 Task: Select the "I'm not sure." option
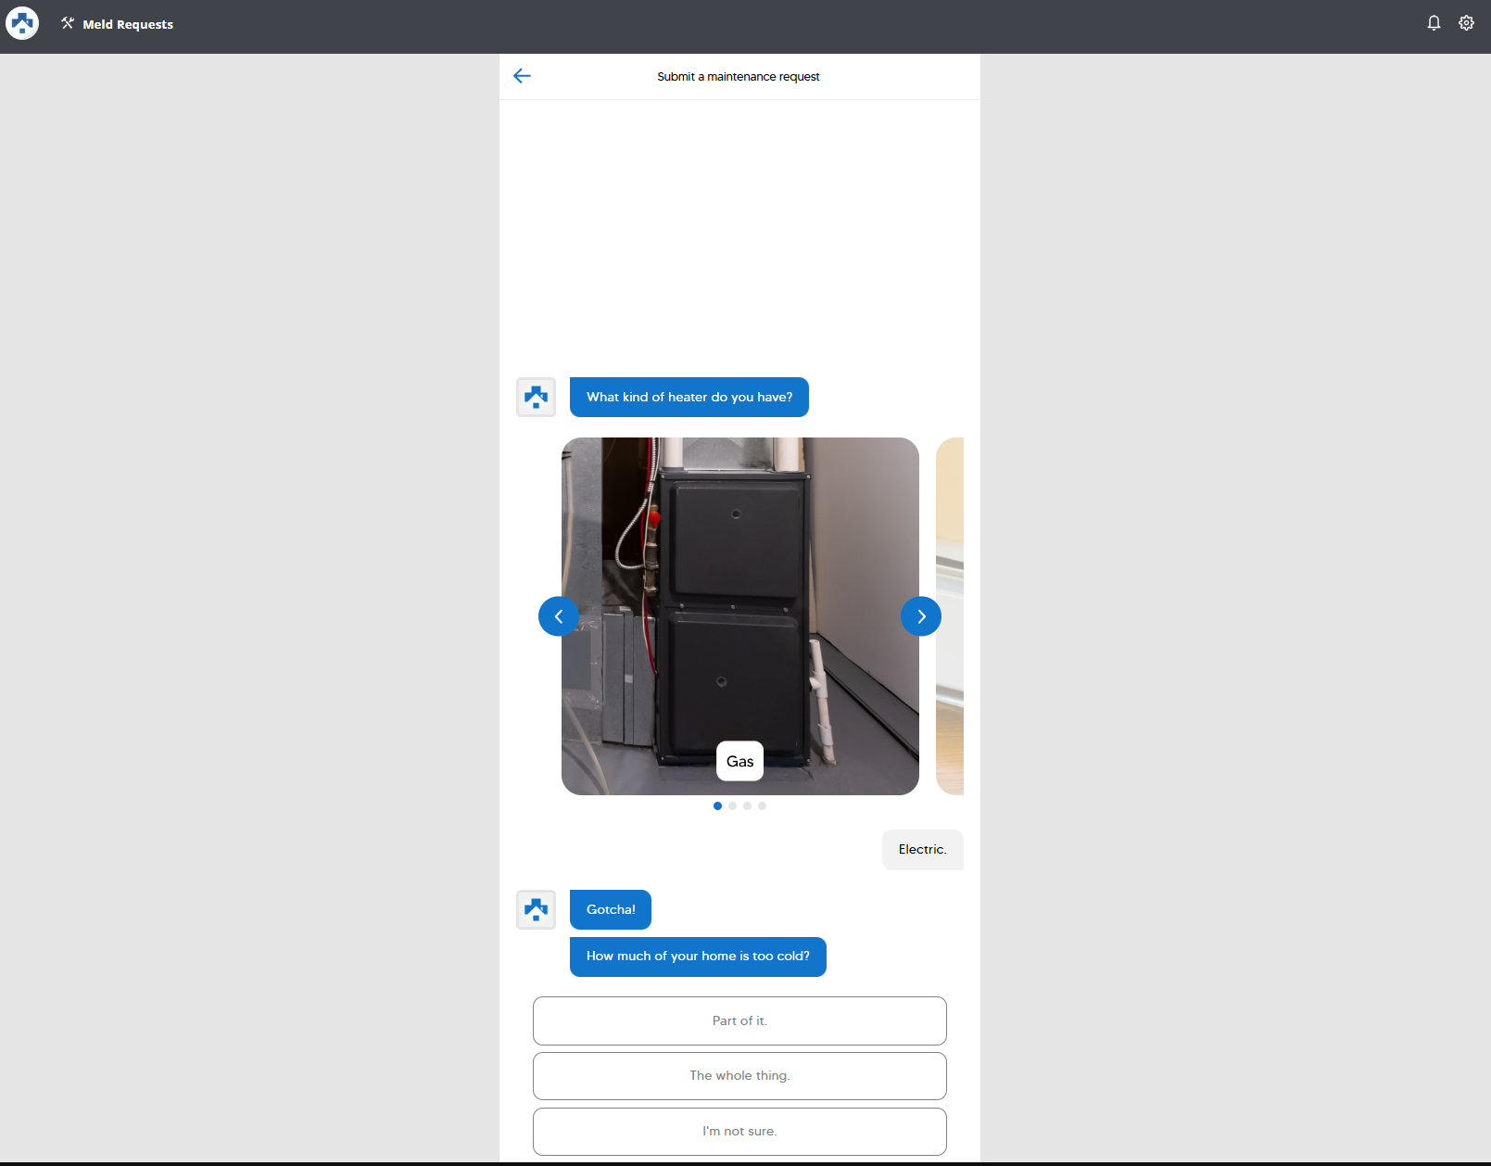click(739, 1132)
